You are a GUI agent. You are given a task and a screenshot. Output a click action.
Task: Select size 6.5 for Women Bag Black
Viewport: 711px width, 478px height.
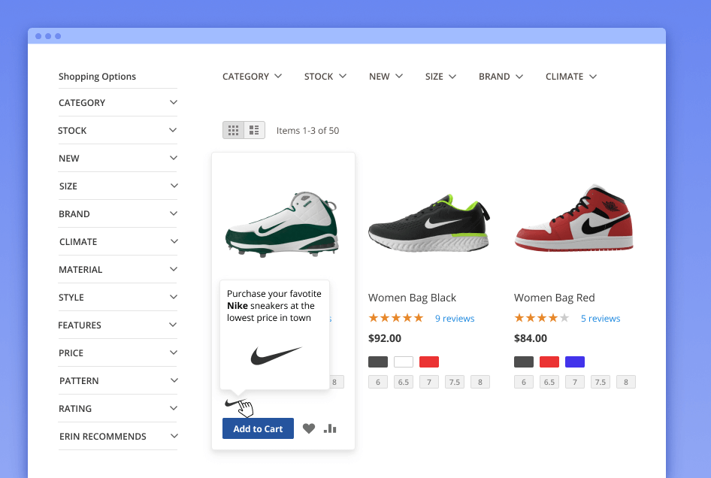[403, 382]
